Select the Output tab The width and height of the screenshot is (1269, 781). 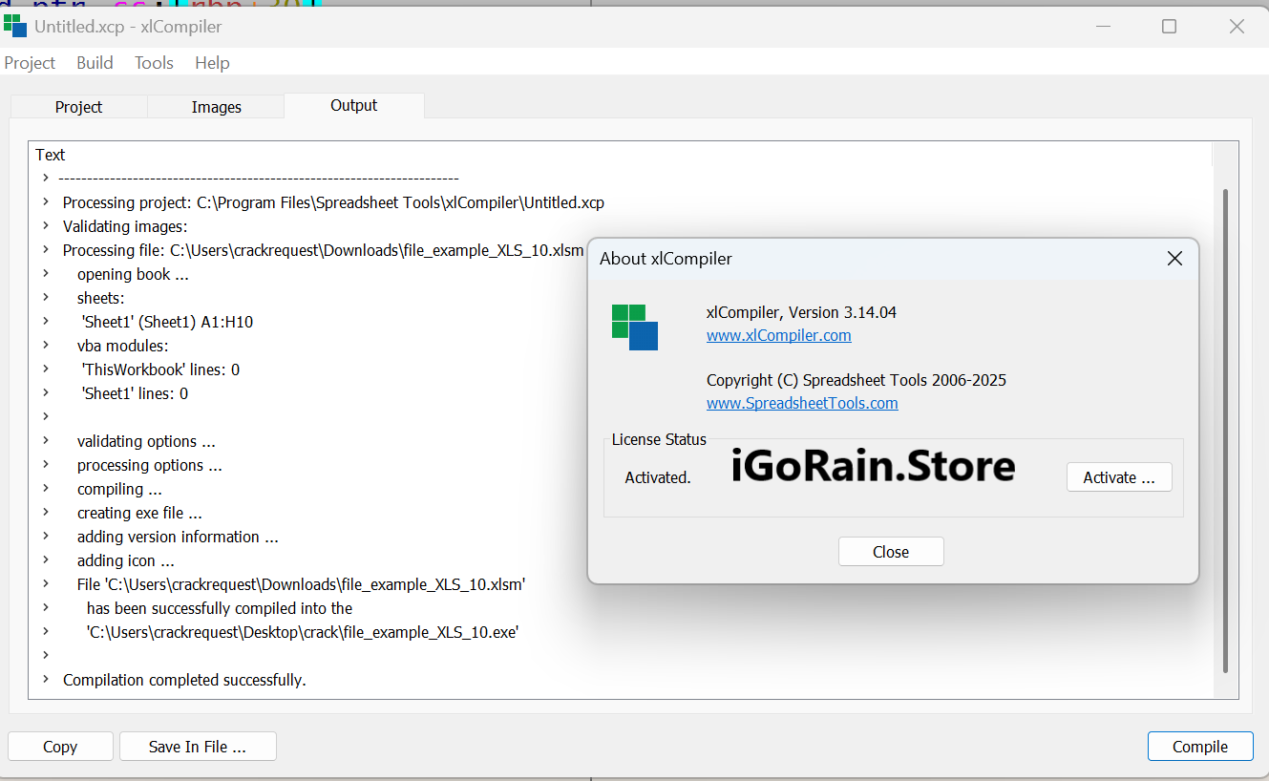[354, 105]
